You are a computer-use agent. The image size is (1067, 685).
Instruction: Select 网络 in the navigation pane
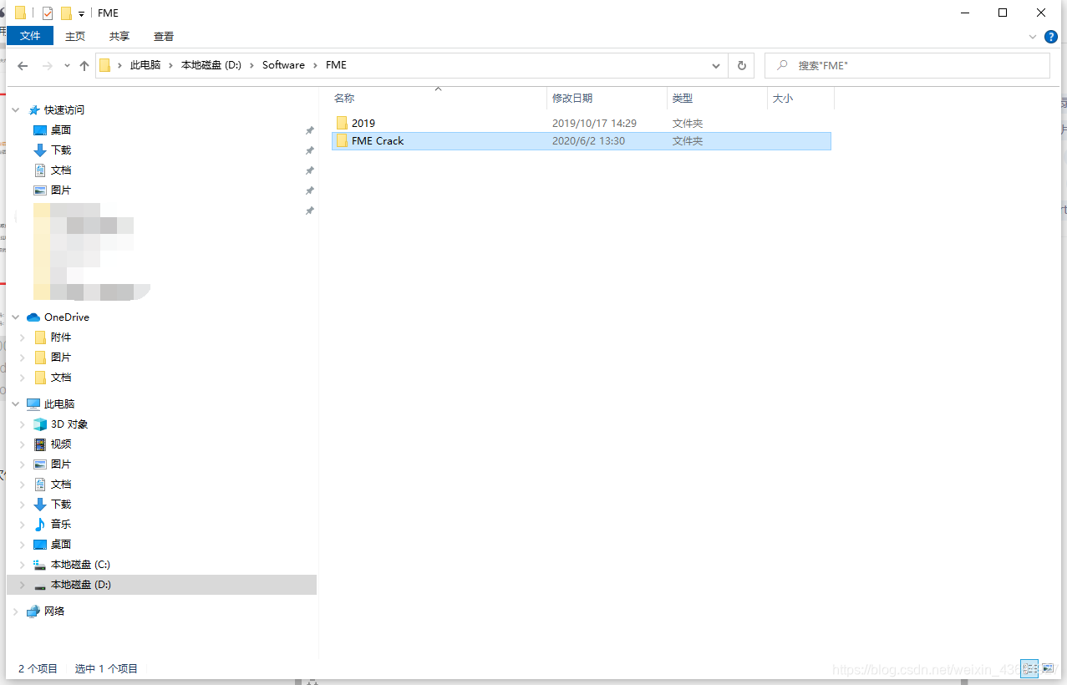pos(54,611)
